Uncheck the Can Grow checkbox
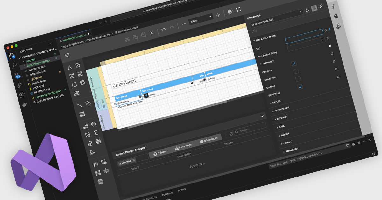Image resolution: width=382 pixels, height=200 pixels. 294,63
